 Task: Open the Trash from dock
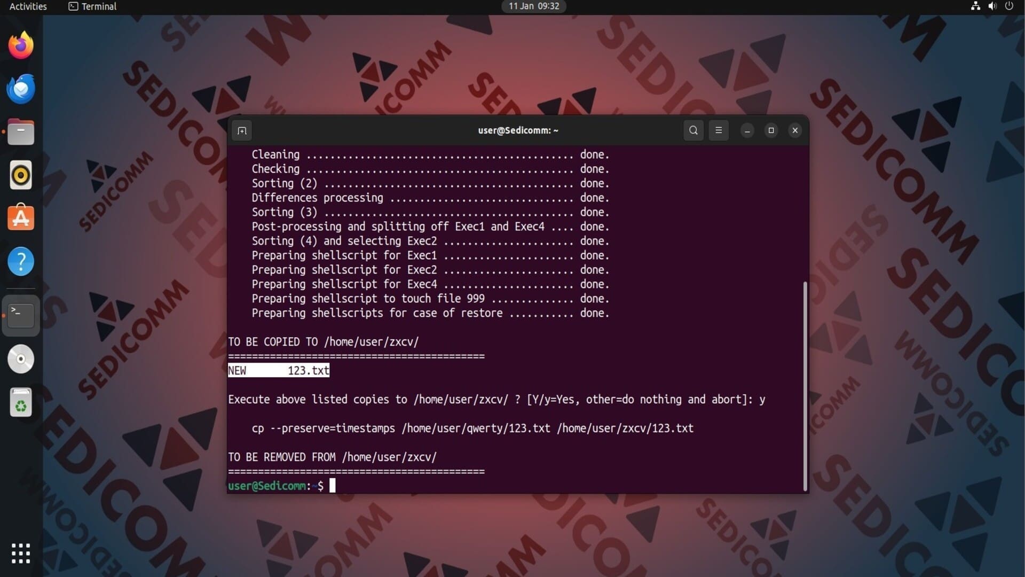tap(21, 402)
